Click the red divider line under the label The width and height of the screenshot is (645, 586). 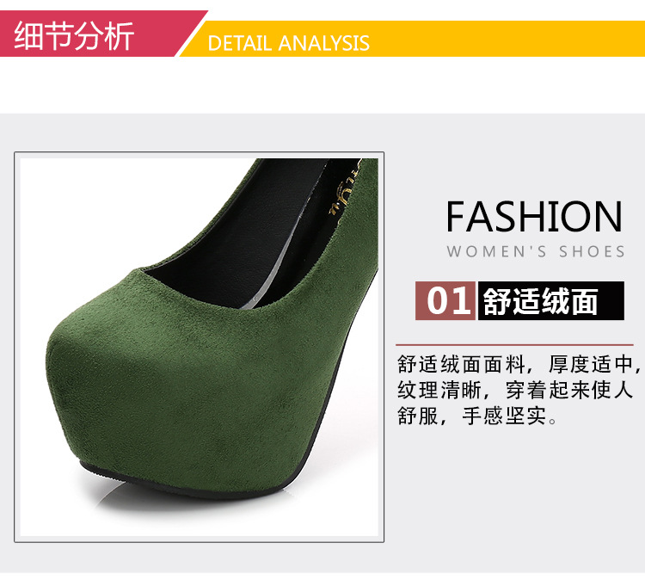click(x=514, y=345)
